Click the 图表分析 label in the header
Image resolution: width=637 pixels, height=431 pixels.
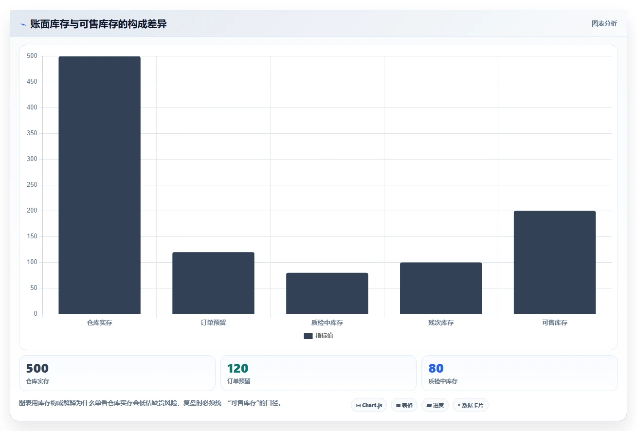(x=604, y=24)
